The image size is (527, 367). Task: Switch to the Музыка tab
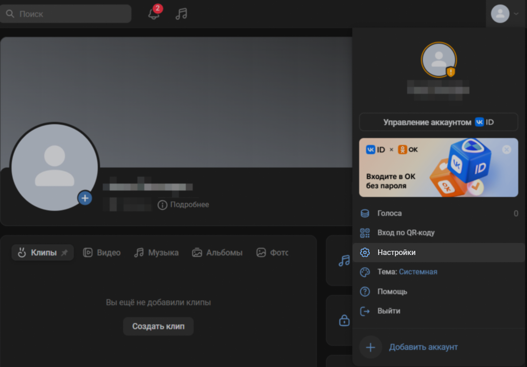click(156, 253)
